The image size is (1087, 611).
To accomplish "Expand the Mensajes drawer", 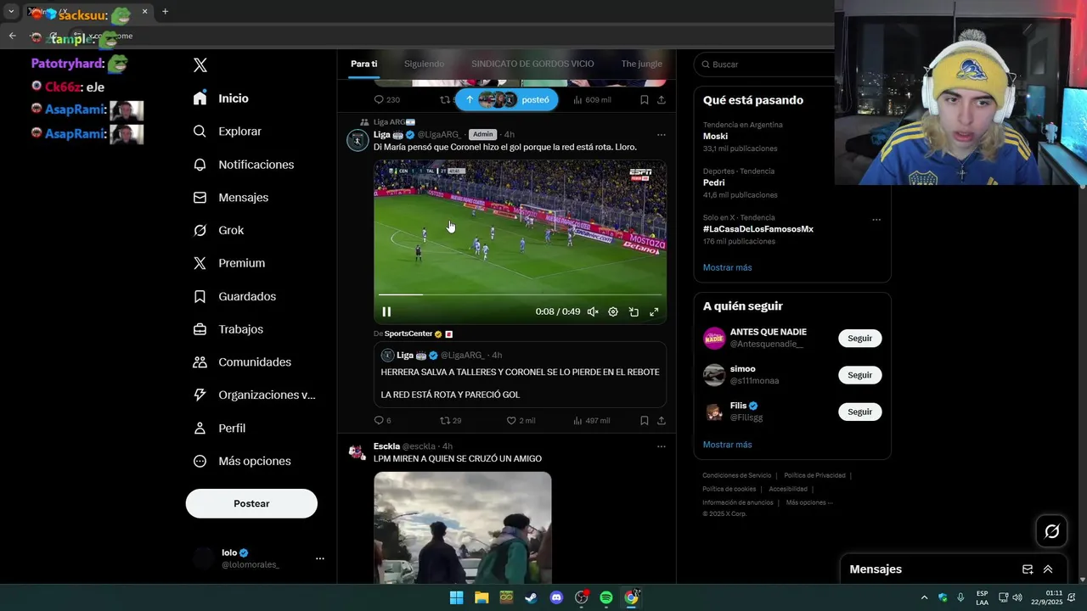I will [x=1048, y=569].
